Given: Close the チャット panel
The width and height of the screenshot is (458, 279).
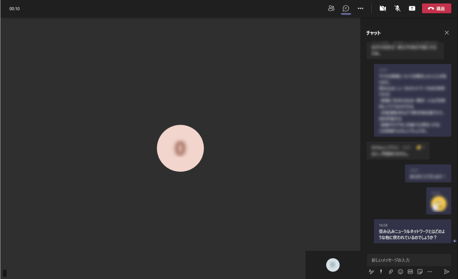Looking at the screenshot, I should tap(446, 33).
